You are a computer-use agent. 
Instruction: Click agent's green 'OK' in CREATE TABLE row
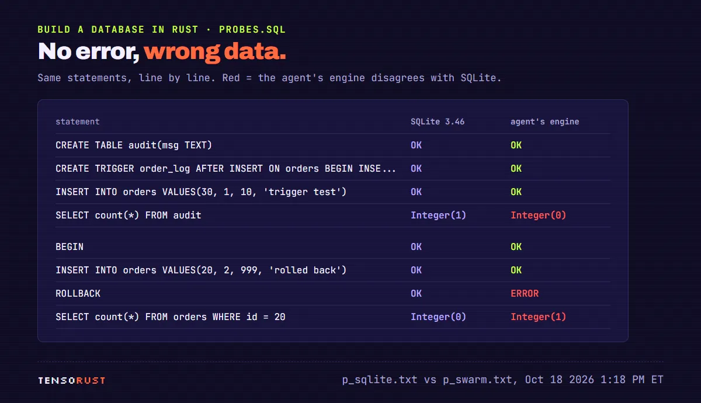[x=516, y=145]
